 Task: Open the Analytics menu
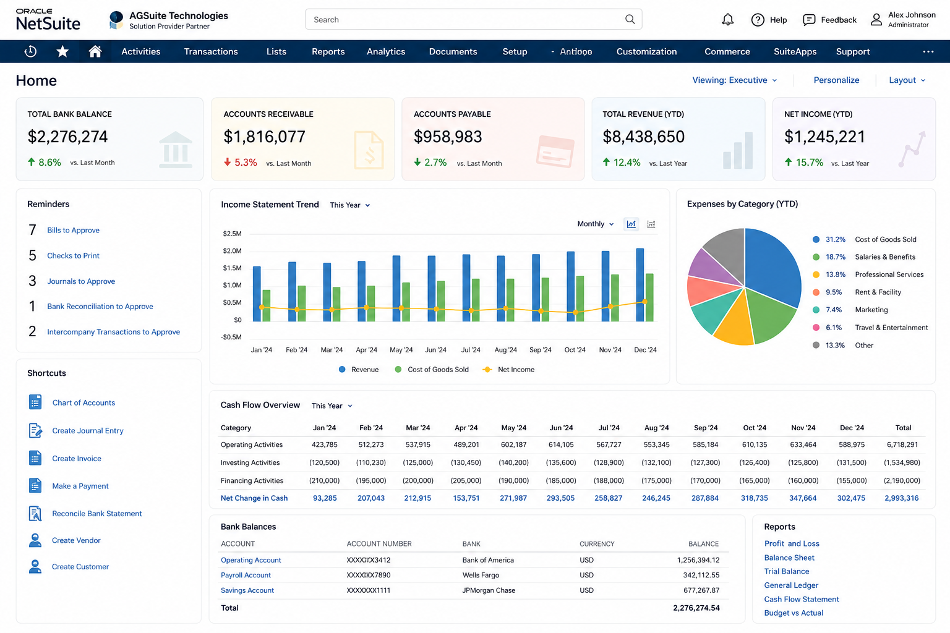[x=386, y=52]
